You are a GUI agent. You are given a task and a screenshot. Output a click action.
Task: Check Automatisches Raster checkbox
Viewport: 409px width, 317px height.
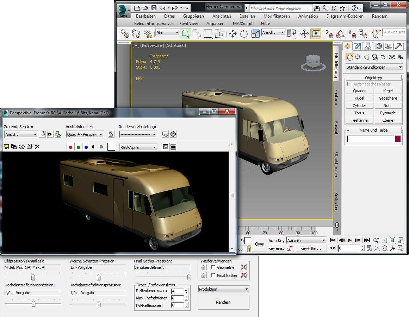coord(349,84)
